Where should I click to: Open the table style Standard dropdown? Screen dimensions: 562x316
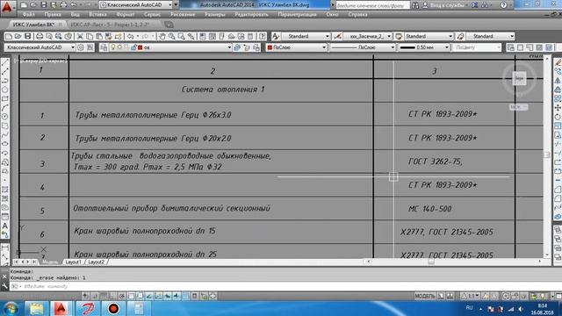[x=429, y=36]
